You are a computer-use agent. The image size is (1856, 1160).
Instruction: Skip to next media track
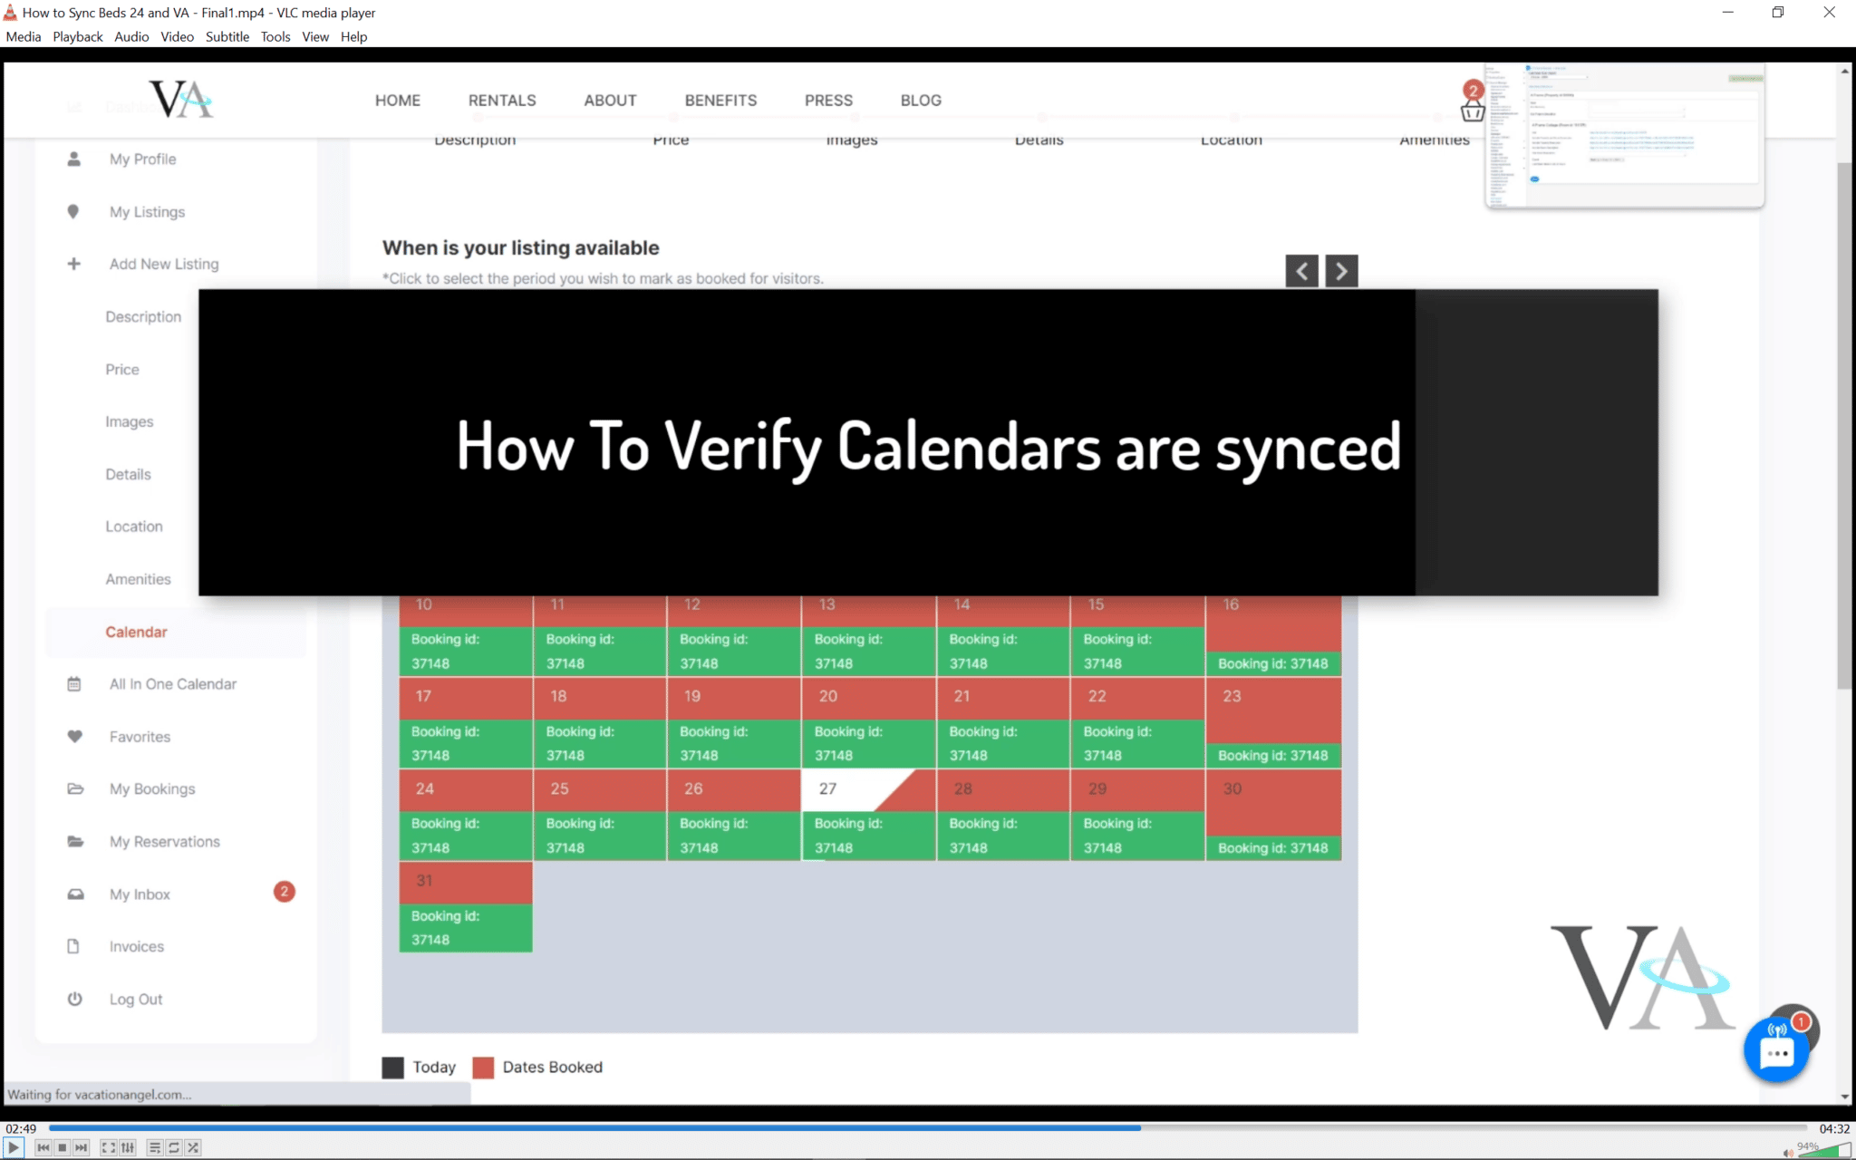[x=82, y=1147]
